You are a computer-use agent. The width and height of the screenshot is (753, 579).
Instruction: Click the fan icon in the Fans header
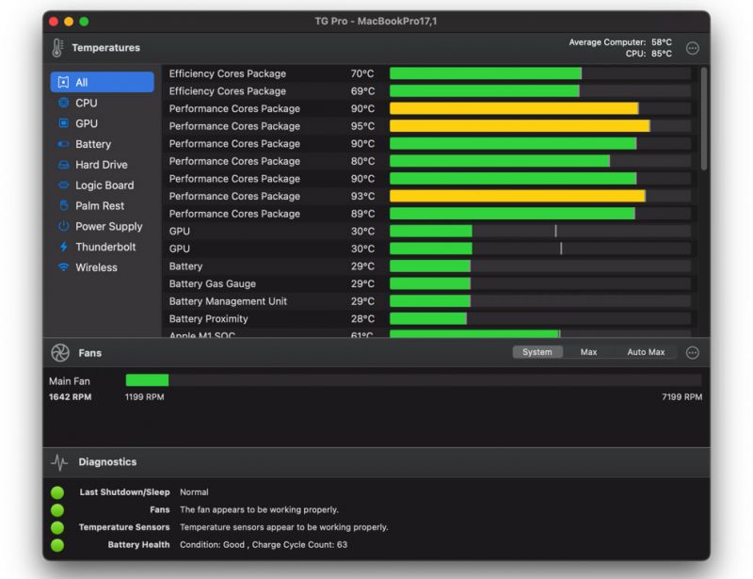[x=62, y=352]
